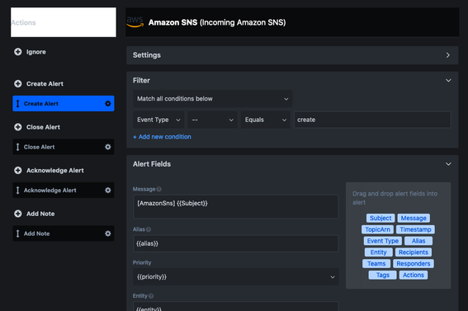This screenshot has width=468, height=311.
Task: Select the Close Alert rule item
Action: [64, 147]
